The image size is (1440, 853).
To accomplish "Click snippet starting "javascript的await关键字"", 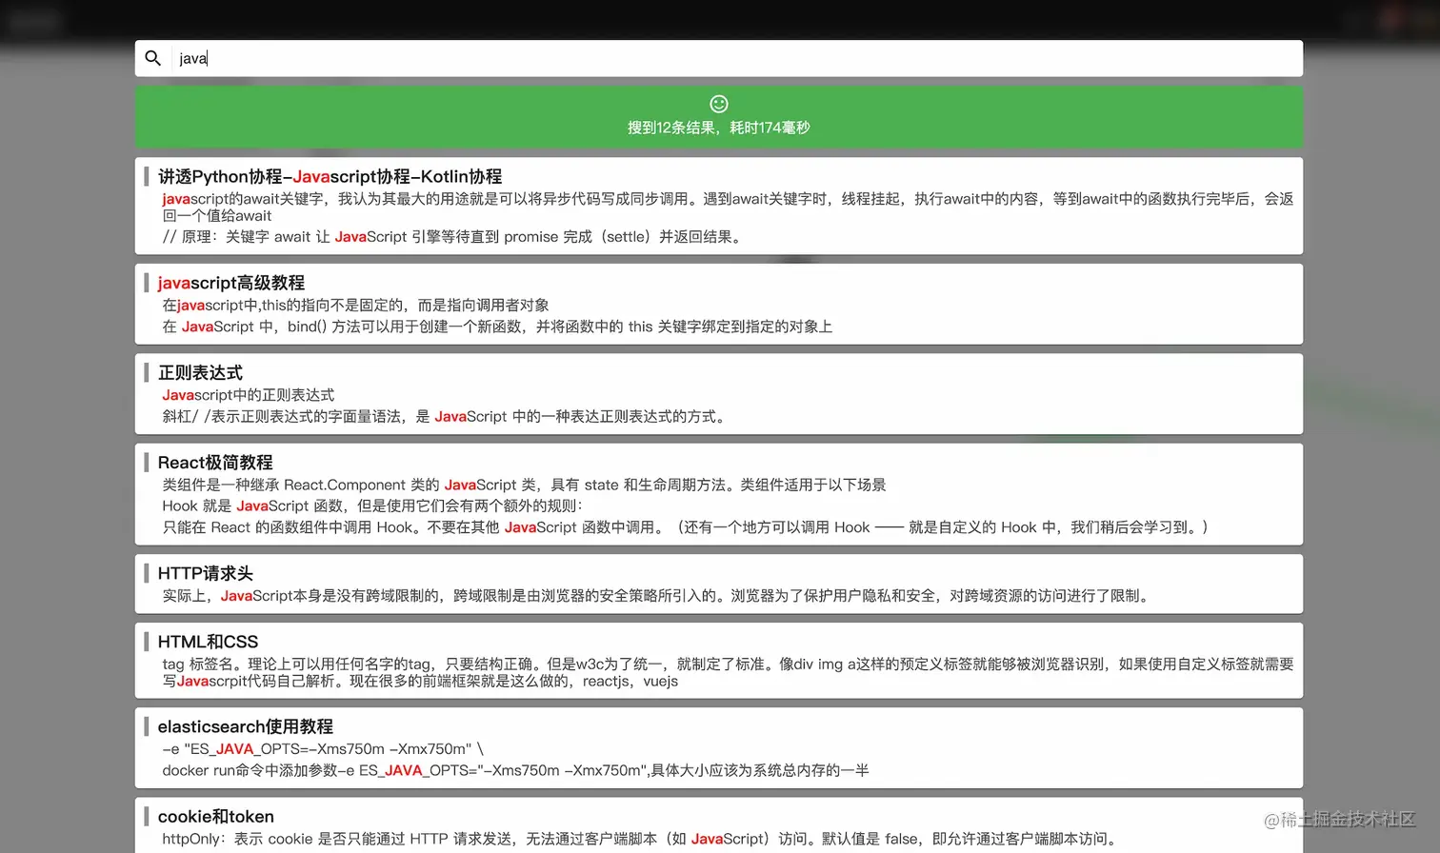I will pyautogui.click(x=728, y=207).
